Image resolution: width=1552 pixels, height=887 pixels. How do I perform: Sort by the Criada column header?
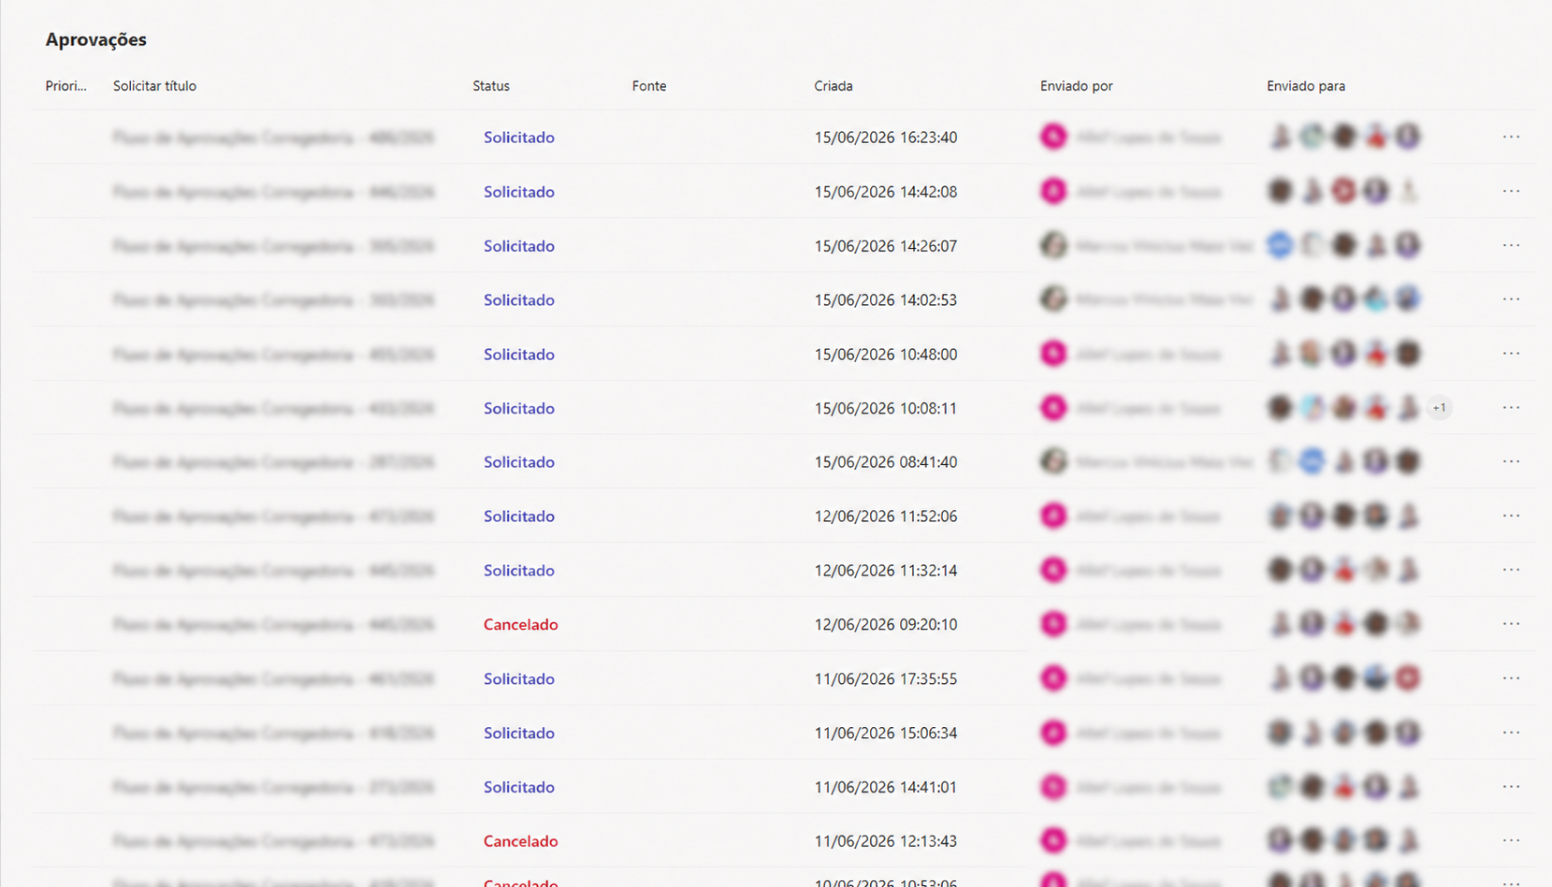click(x=833, y=86)
